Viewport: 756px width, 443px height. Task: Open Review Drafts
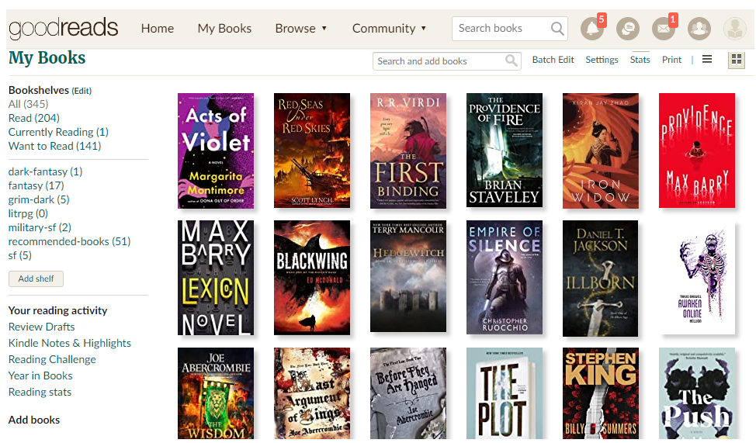[x=41, y=327]
